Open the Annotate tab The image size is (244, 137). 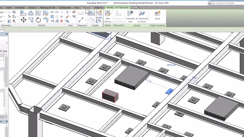(x=20, y=8)
